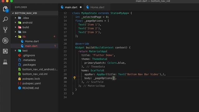Collapse the lib folder arrow

pos(16,37)
